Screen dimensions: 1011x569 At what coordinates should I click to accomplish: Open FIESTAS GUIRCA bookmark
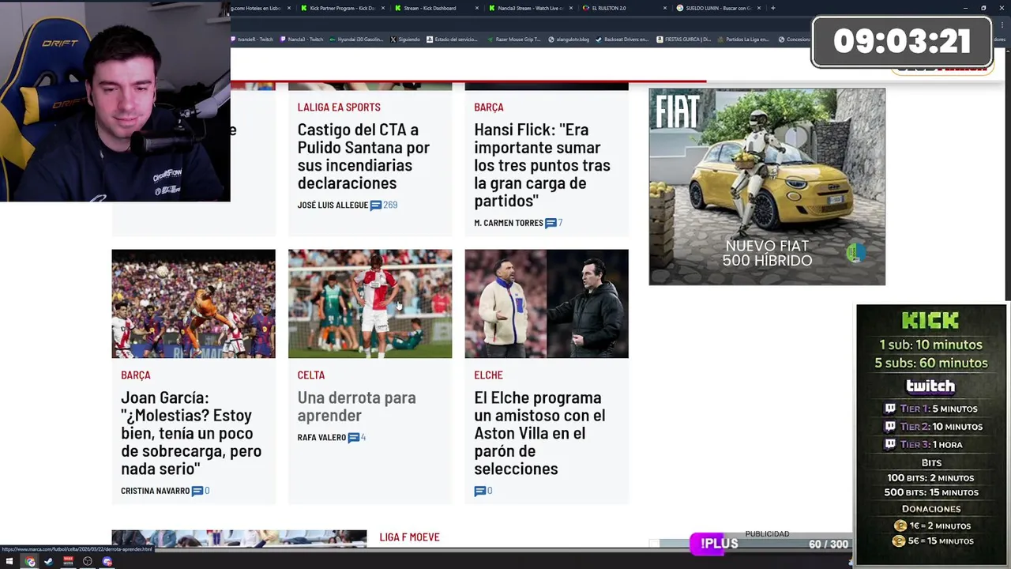684,40
